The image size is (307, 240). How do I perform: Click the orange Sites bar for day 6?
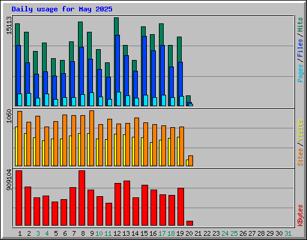[65, 140]
